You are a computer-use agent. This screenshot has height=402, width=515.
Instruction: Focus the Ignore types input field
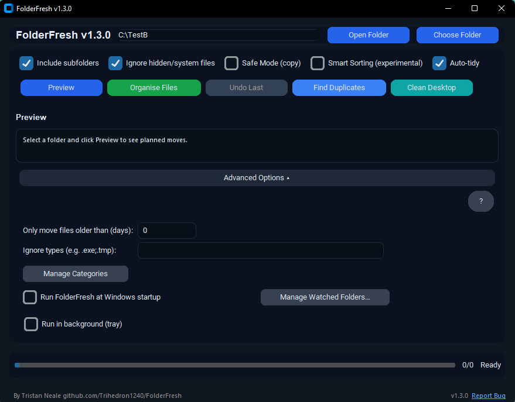tap(261, 250)
